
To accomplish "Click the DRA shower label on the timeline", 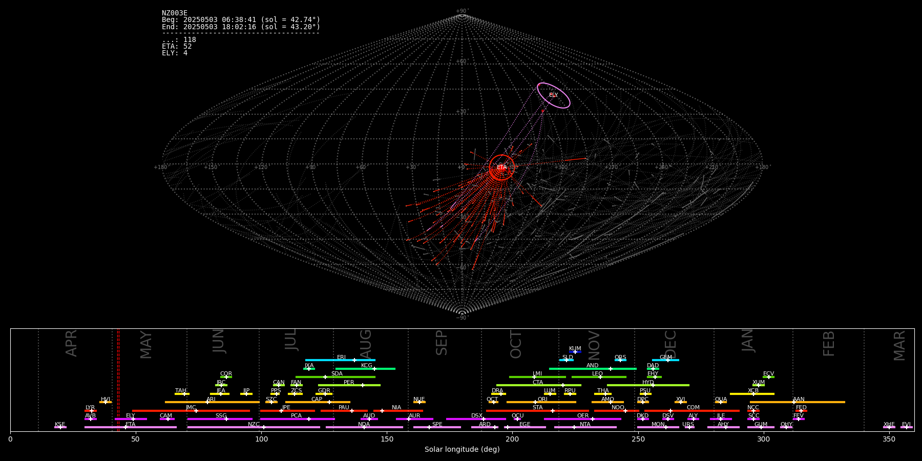I will (497, 391).
